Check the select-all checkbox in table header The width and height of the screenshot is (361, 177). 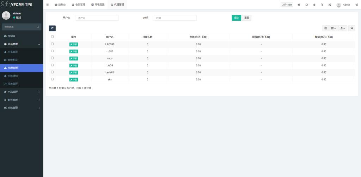(x=53, y=37)
